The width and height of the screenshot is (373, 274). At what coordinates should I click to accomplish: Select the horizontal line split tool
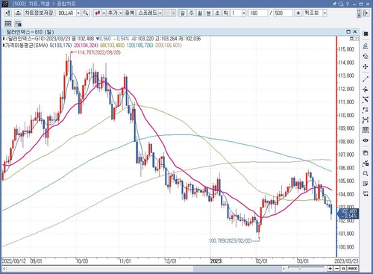[x=366, y=90]
